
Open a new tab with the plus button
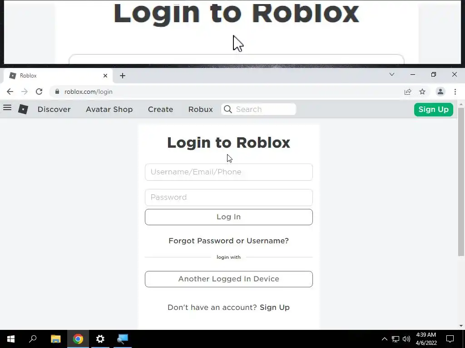tap(123, 76)
